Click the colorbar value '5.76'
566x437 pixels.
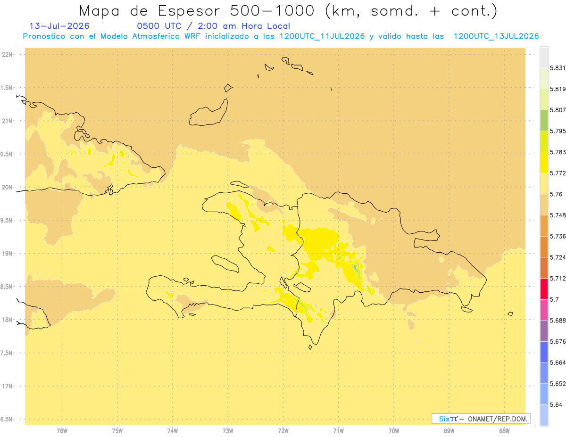click(556, 194)
